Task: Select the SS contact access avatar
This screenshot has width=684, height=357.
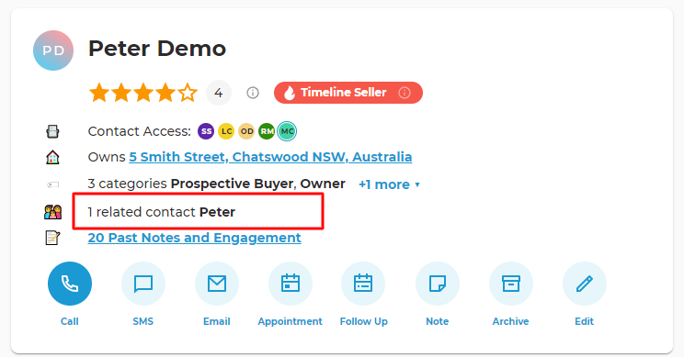Action: [x=206, y=131]
